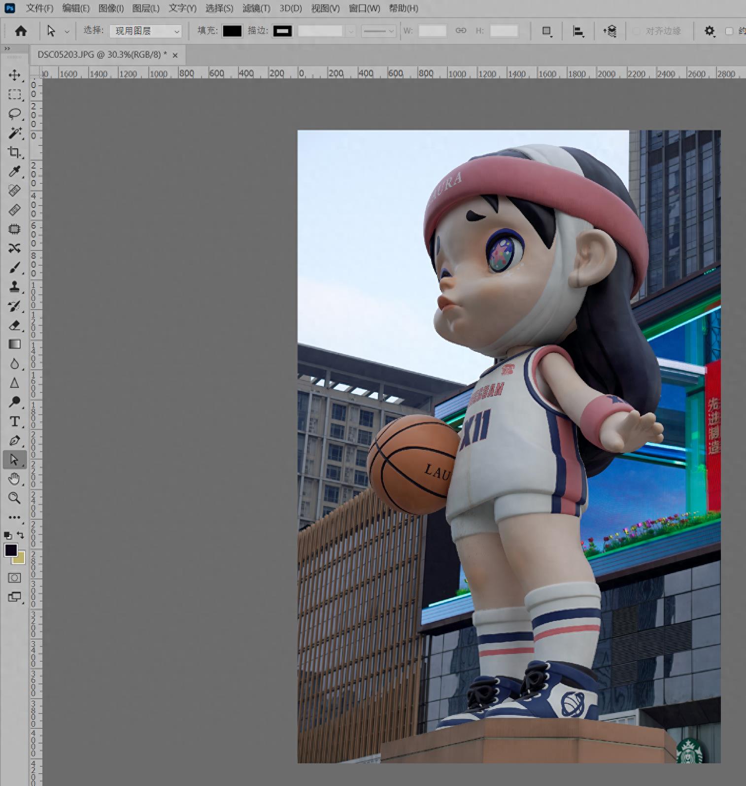Set the foreground color swatch
The image size is (746, 786).
(x=11, y=550)
